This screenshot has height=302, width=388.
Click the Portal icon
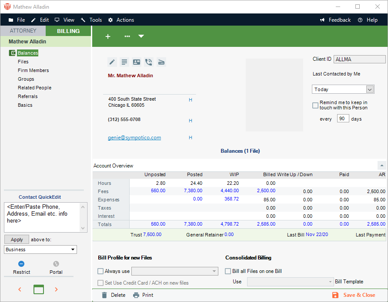pos(56,264)
